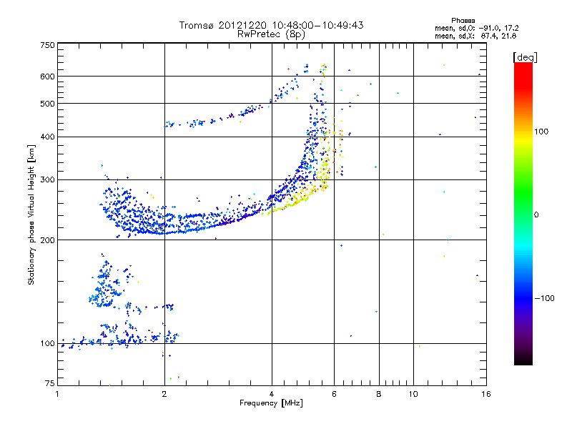This screenshot has height=429, width=572.
Task: Click the colorbar label '0'
Action: tap(536, 214)
